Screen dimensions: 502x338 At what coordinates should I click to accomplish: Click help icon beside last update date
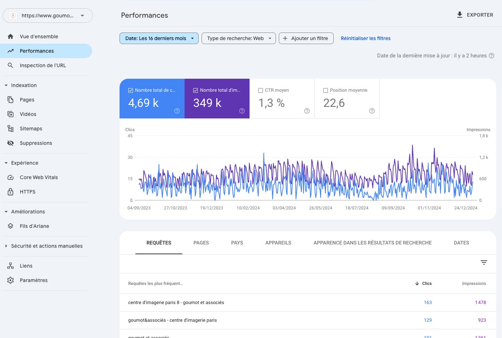(492, 56)
